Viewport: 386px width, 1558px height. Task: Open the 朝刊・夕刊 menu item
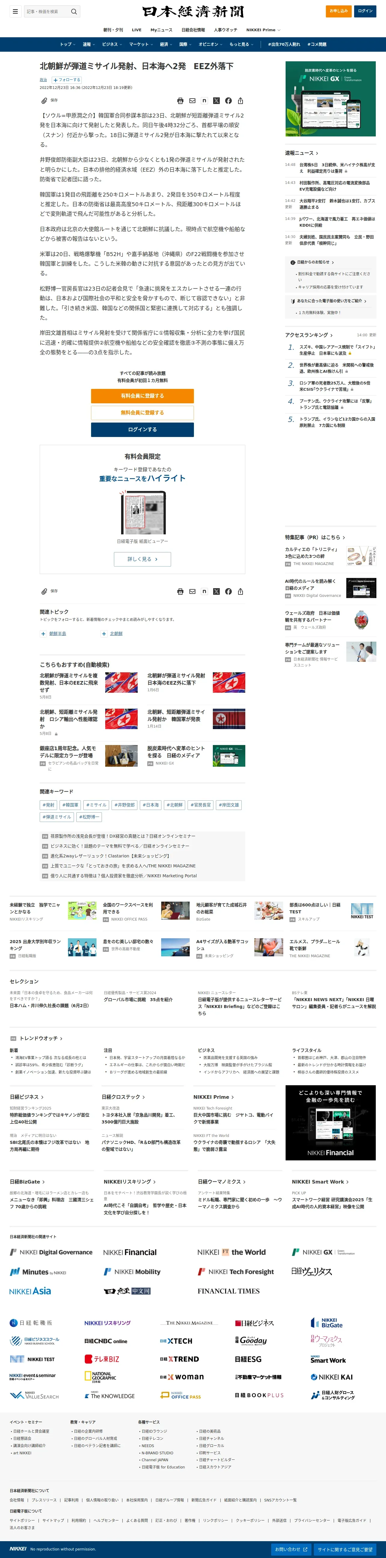[112, 30]
